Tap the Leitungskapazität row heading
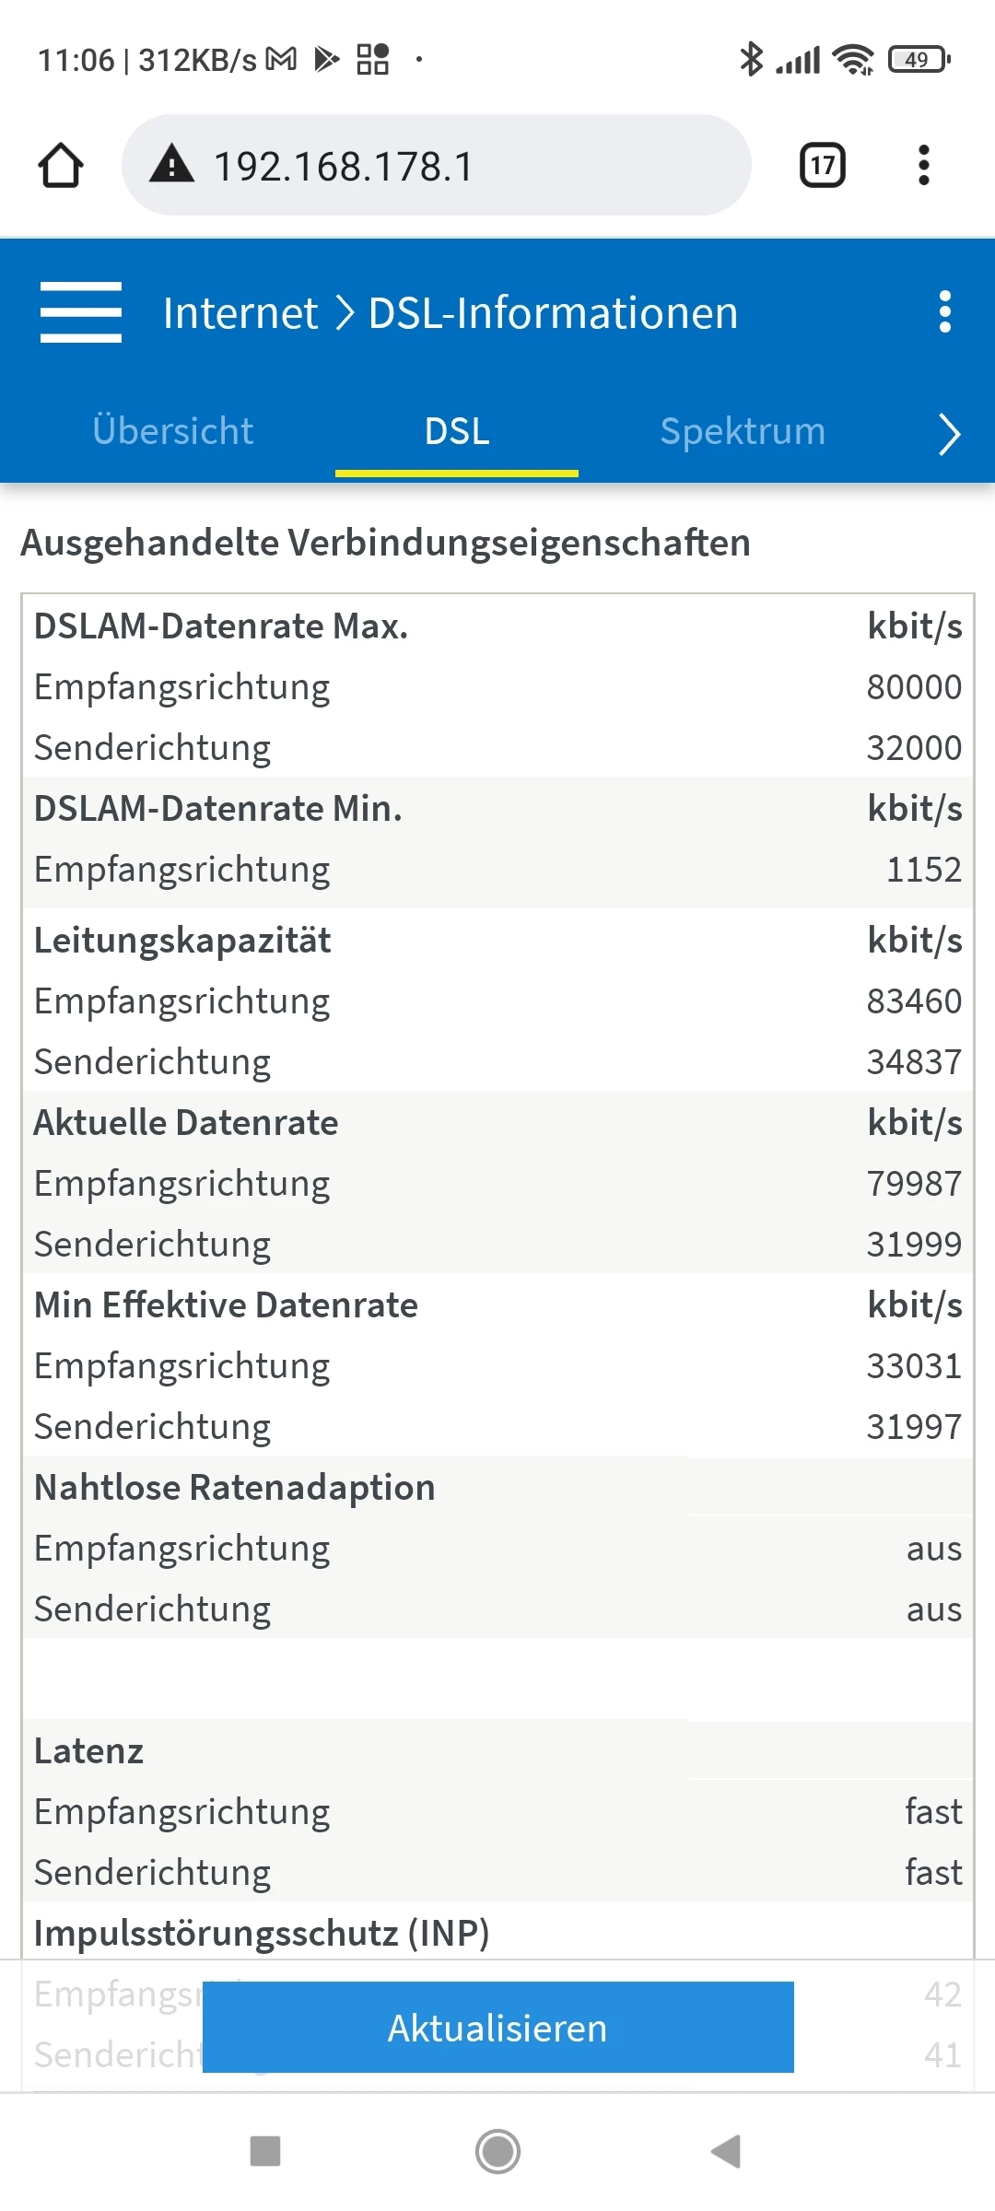Screen dimensions: 995x2211 (182, 941)
